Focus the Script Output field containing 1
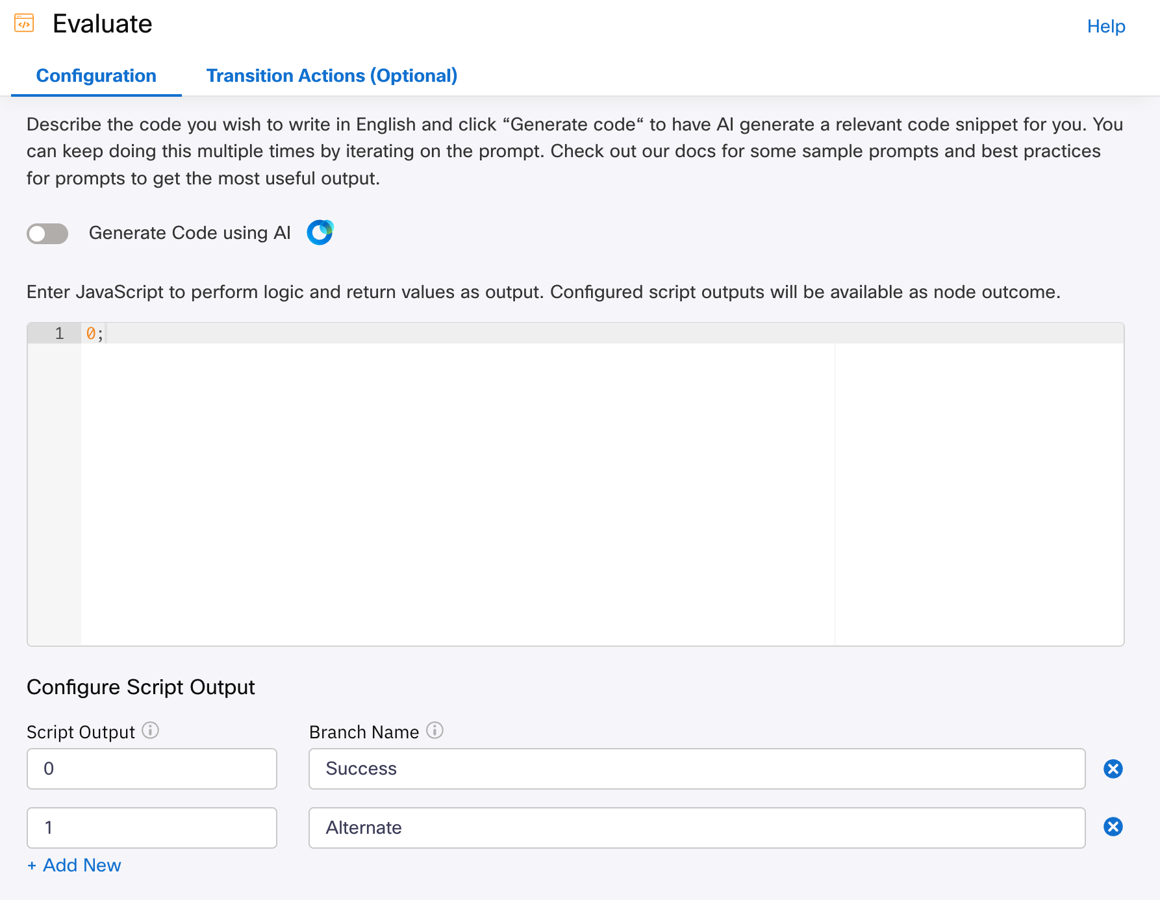1160x900 pixels. [x=152, y=828]
